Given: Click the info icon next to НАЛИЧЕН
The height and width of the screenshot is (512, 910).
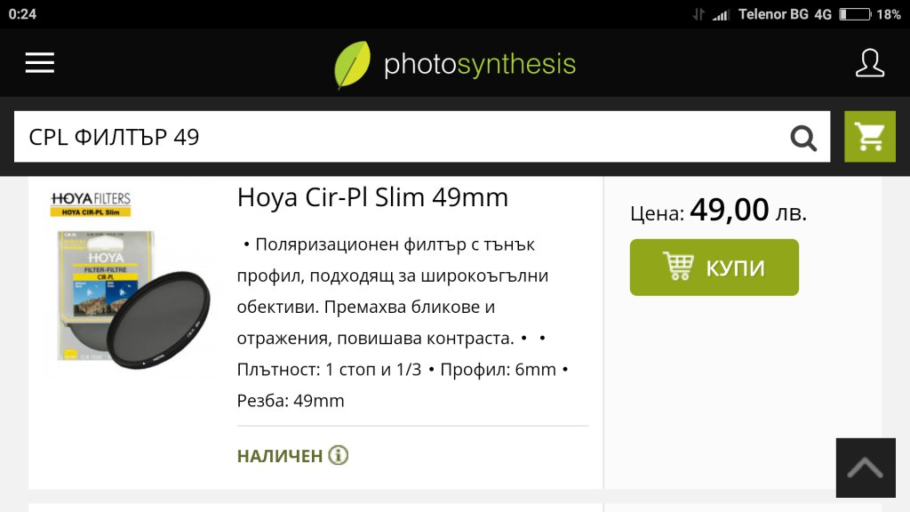Looking at the screenshot, I should pos(339,455).
